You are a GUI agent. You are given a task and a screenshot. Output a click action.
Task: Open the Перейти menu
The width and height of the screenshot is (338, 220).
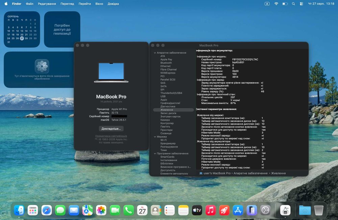85,4
